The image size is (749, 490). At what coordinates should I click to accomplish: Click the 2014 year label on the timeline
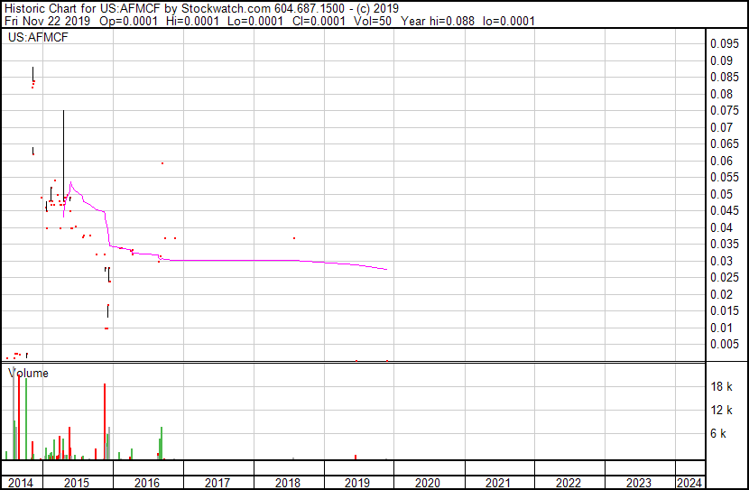pyautogui.click(x=22, y=483)
